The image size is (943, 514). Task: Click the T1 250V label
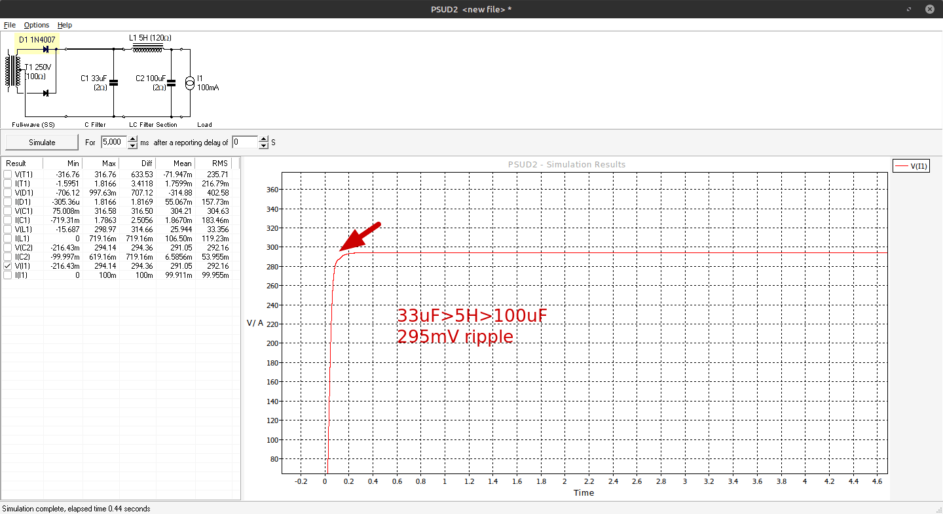38,68
